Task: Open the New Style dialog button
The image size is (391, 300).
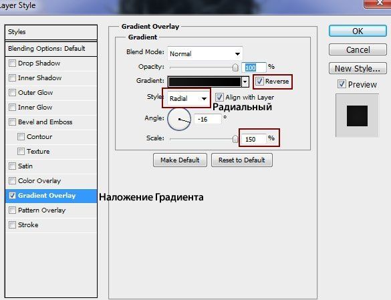Action: pyautogui.click(x=358, y=68)
